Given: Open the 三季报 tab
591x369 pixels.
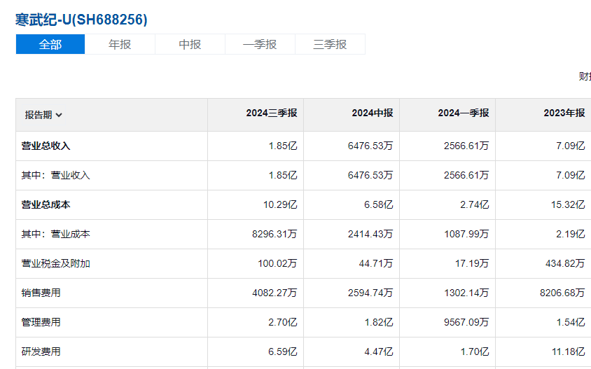Looking at the screenshot, I should click(330, 44).
